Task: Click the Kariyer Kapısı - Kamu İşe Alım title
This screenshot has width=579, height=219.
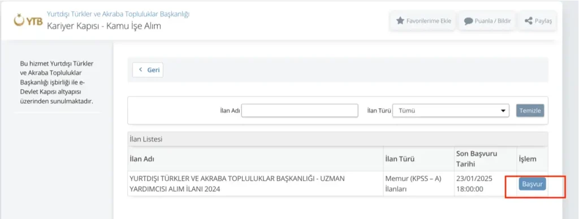Action: [x=104, y=26]
